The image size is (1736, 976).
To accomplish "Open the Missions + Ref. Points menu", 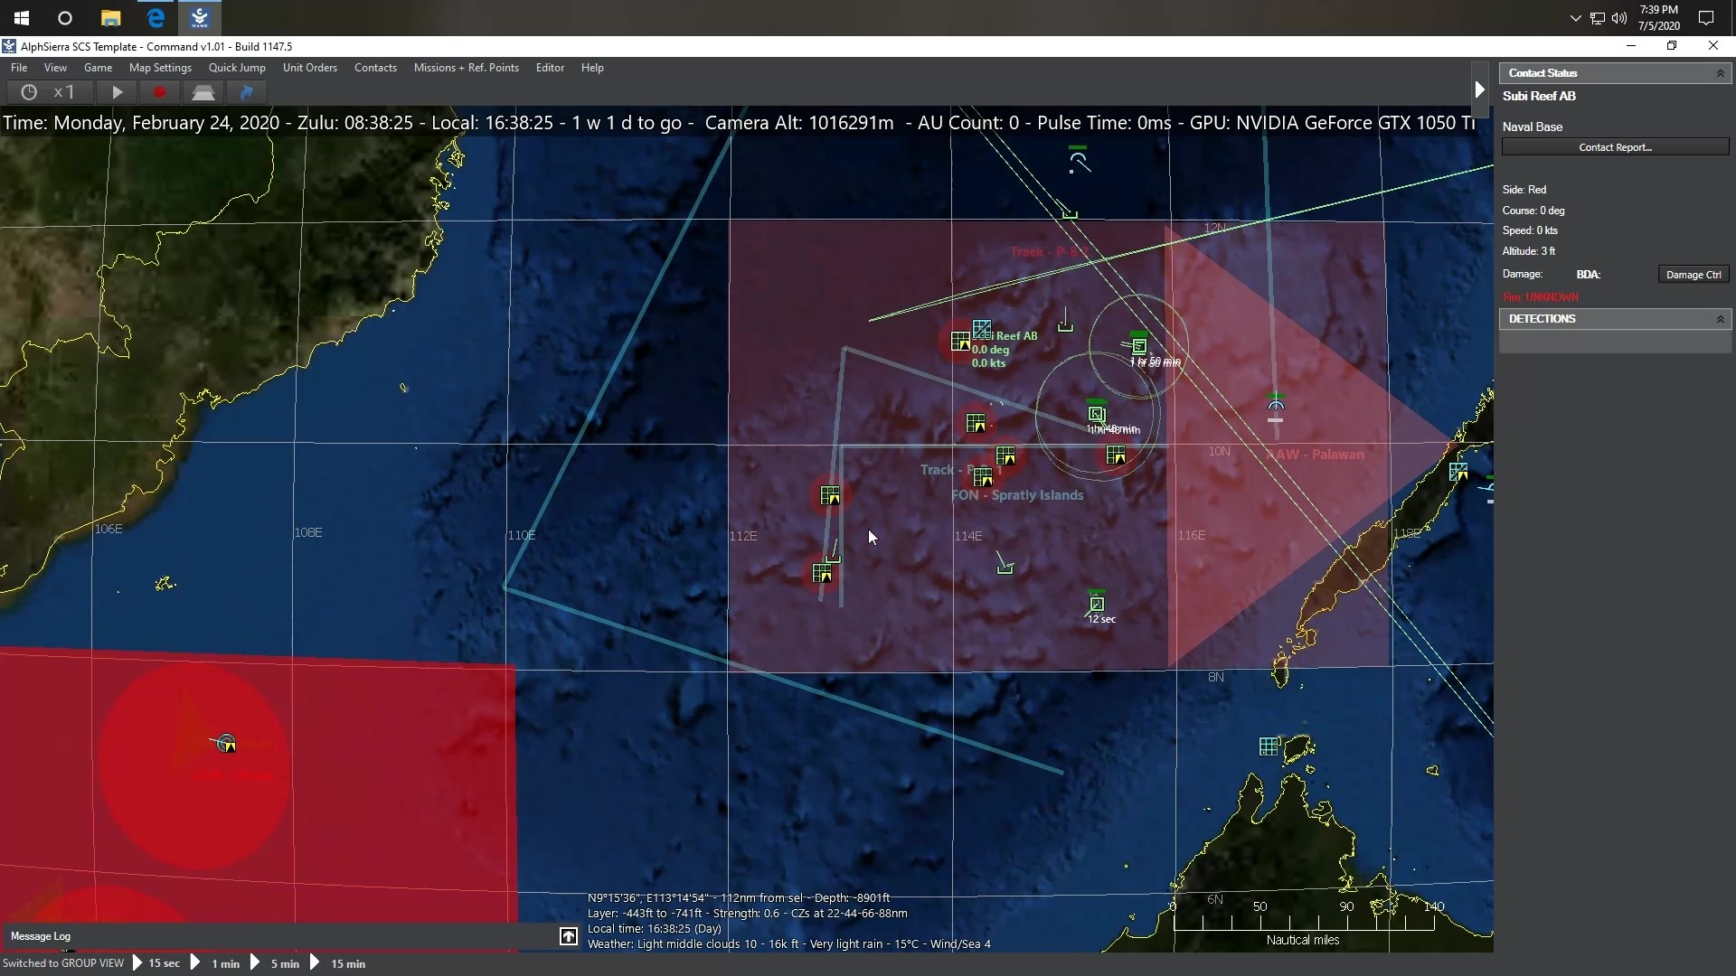I will click(466, 68).
